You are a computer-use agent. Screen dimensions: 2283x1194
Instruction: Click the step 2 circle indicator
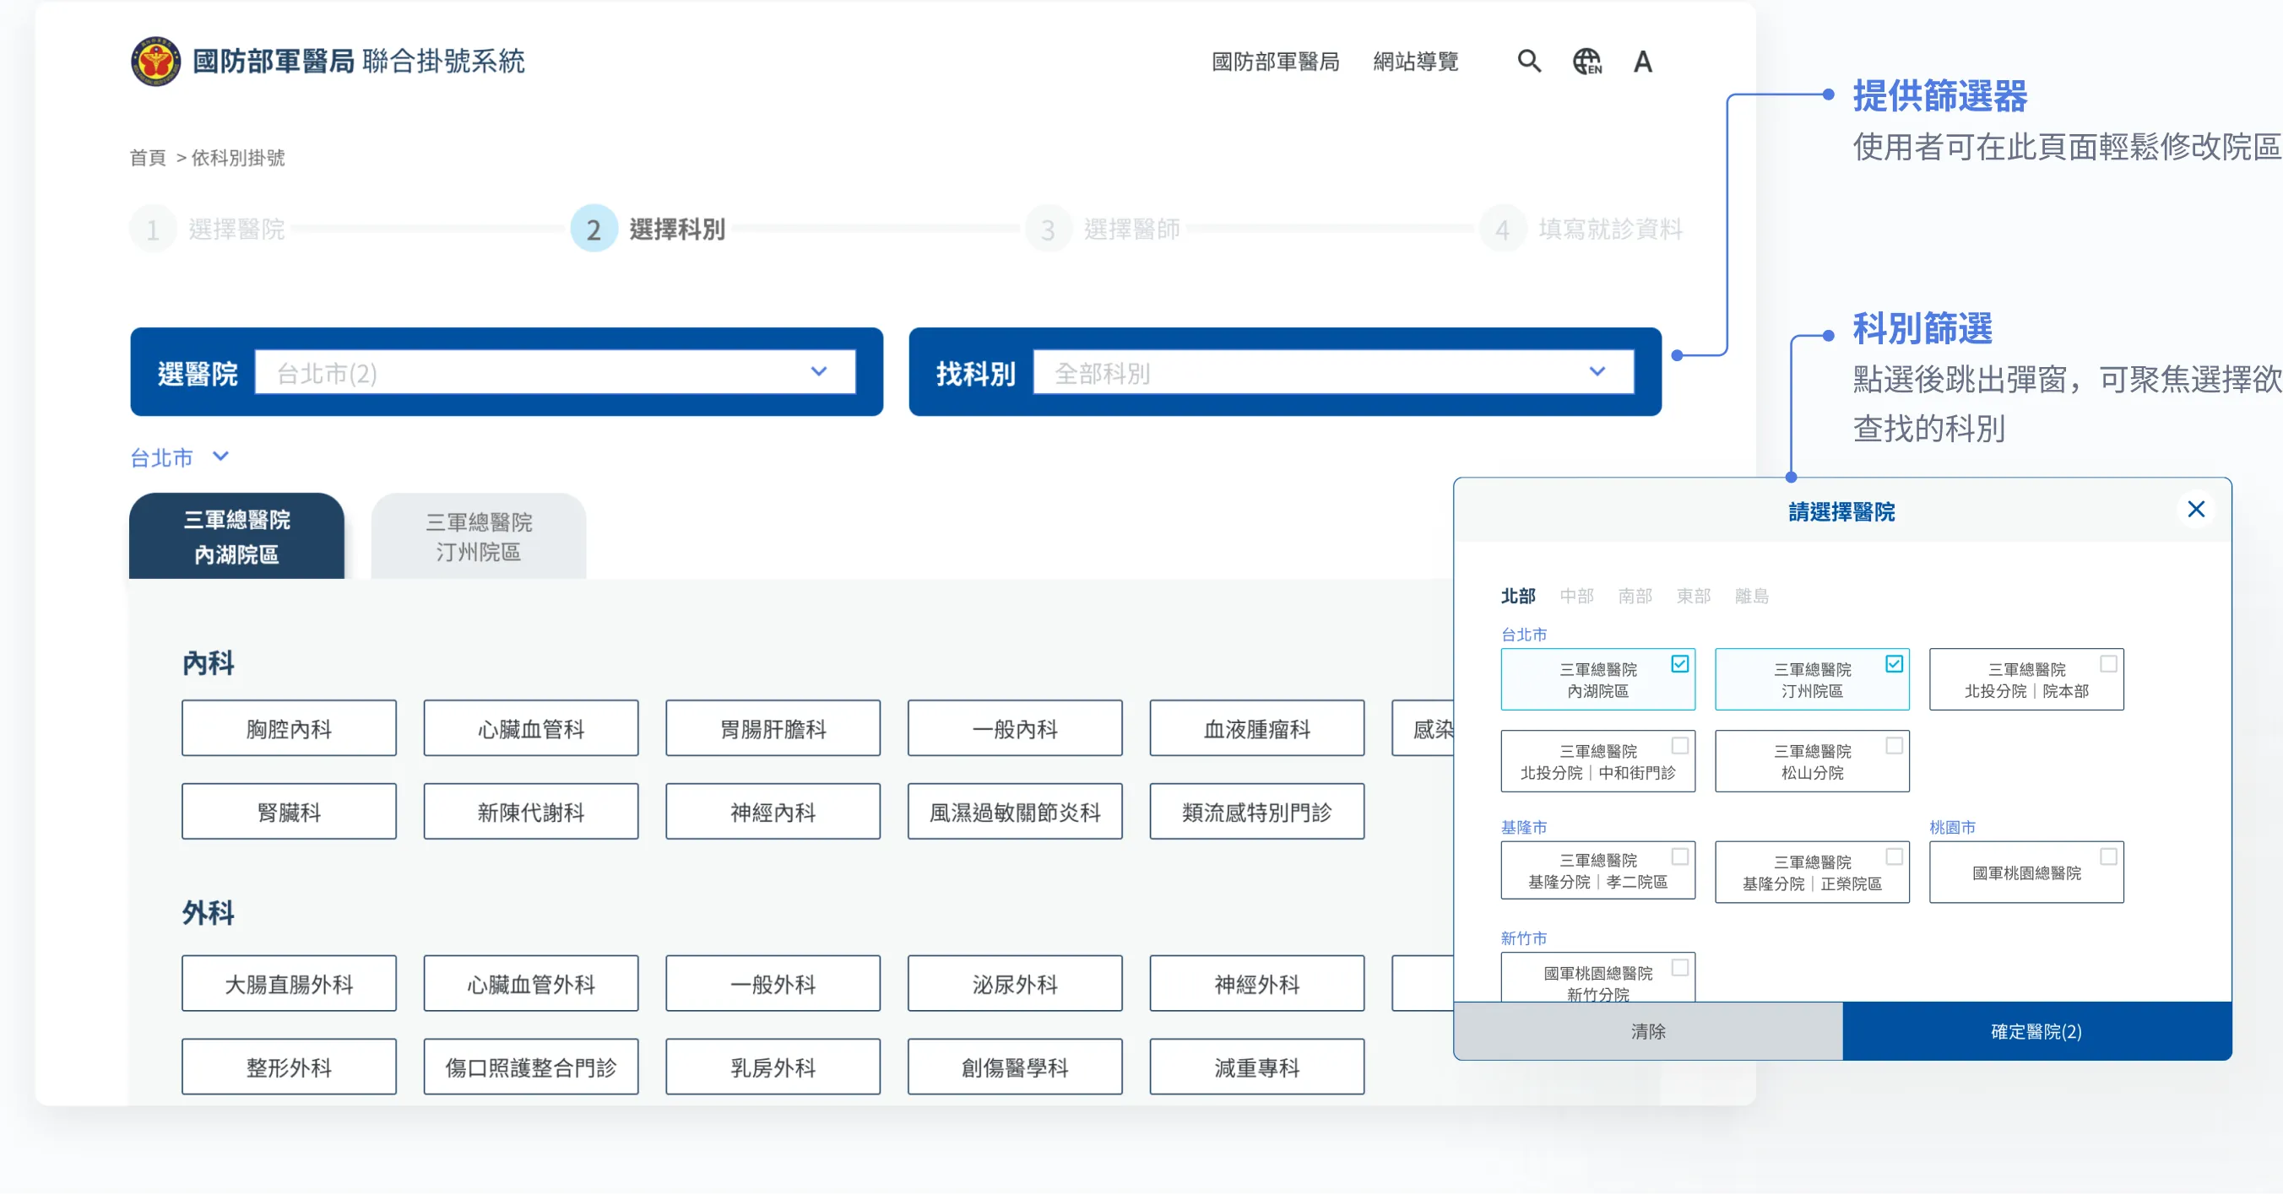coord(593,230)
